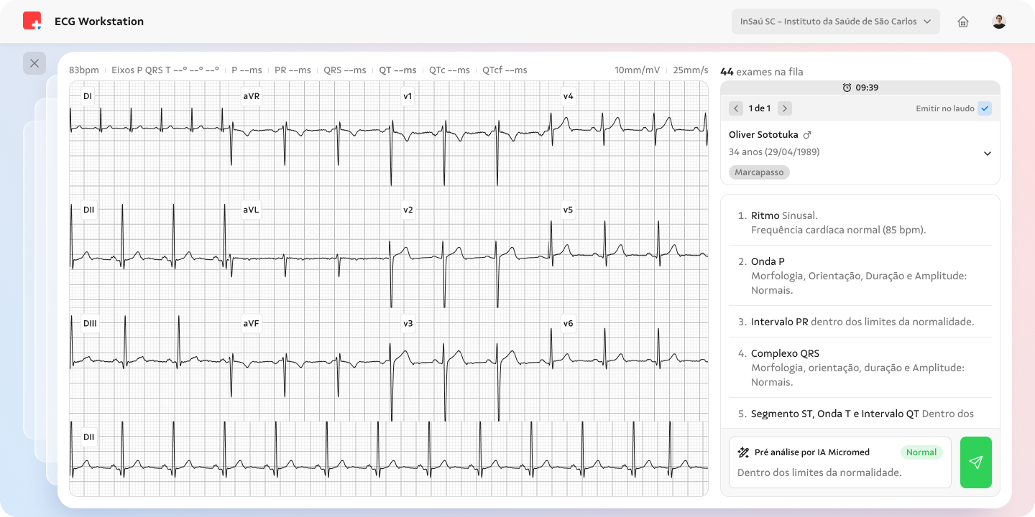The width and height of the screenshot is (1035, 517).
Task: Click the alarm clock timer icon
Action: click(847, 88)
